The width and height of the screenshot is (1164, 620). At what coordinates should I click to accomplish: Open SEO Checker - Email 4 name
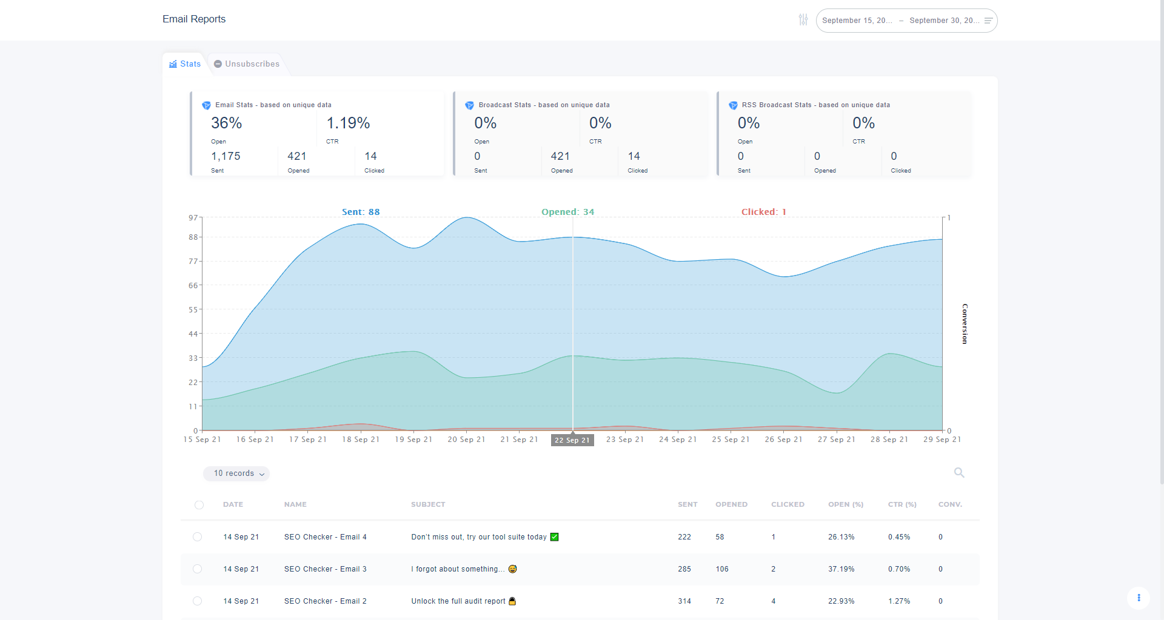coord(325,537)
